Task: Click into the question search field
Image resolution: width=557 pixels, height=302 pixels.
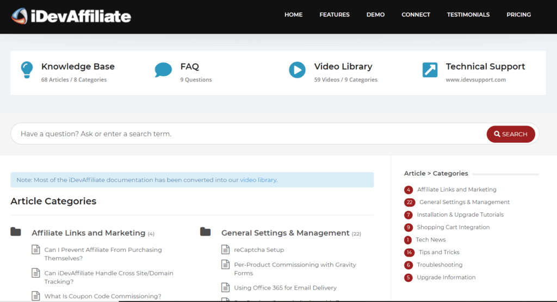Action: (245, 134)
